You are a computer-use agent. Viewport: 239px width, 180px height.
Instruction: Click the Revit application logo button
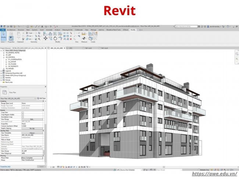[2, 26]
